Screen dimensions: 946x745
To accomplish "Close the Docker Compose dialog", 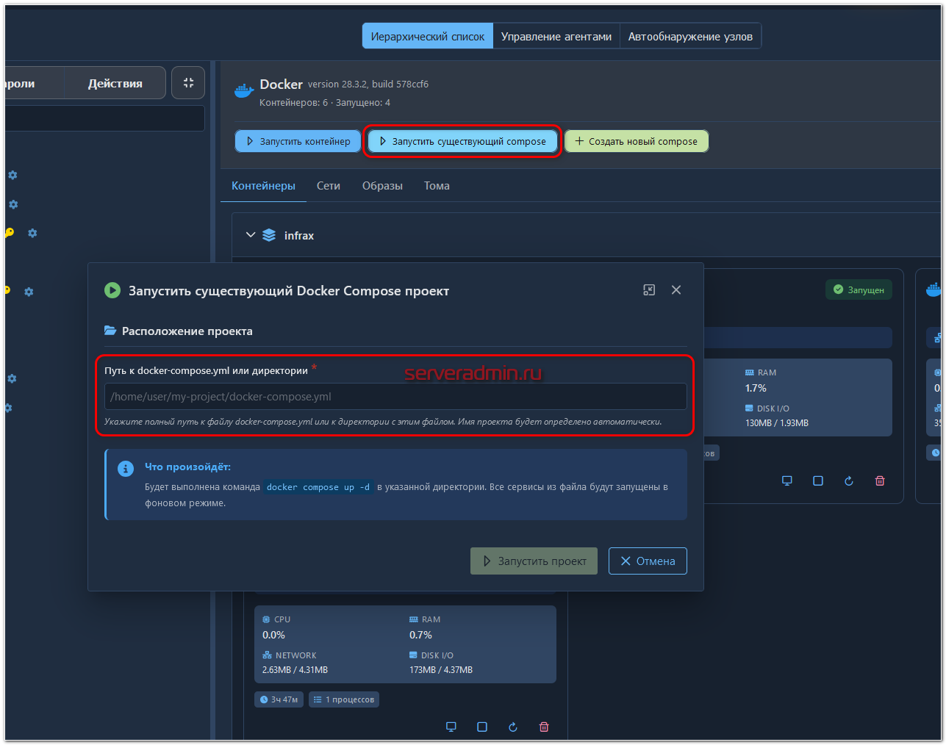I will tap(676, 290).
